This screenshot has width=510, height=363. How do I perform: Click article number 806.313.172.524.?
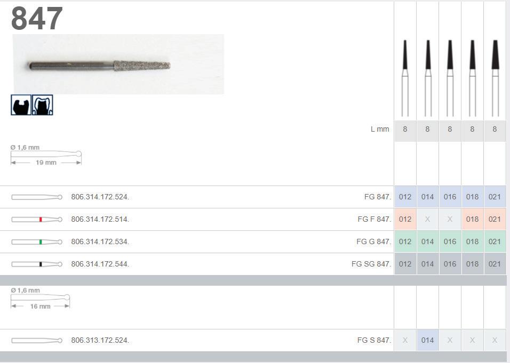(x=100, y=340)
